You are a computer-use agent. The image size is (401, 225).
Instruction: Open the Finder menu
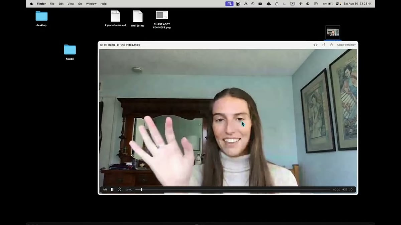(41, 4)
